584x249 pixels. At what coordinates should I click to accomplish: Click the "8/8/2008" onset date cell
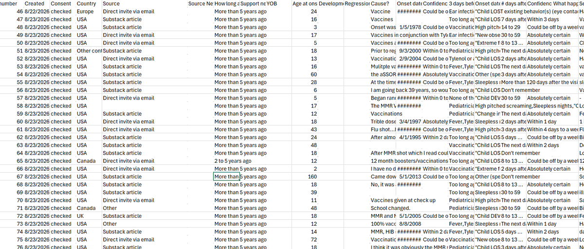tap(409, 224)
